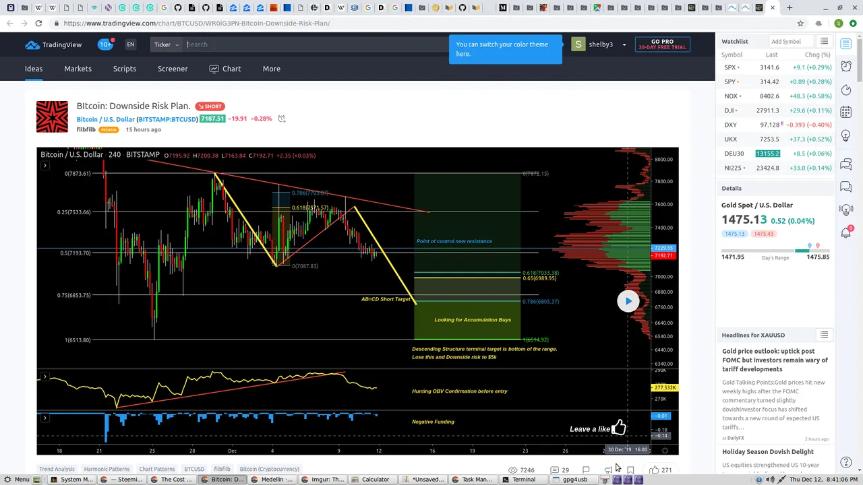
Task: Collapse the funding indicator pane arrow
Action: click(x=44, y=418)
